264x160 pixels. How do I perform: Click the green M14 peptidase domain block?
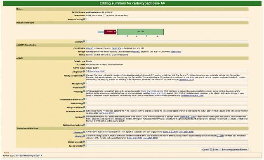(x=140, y=32)
